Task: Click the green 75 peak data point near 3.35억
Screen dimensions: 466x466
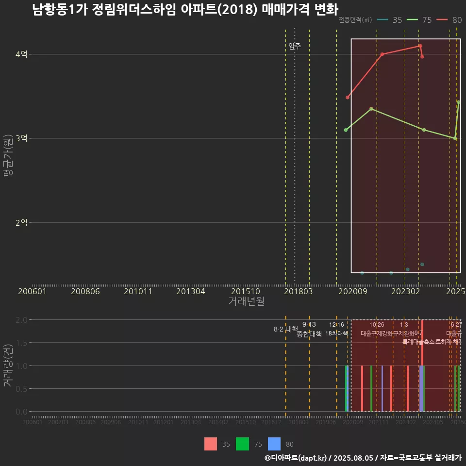Action: point(371,109)
